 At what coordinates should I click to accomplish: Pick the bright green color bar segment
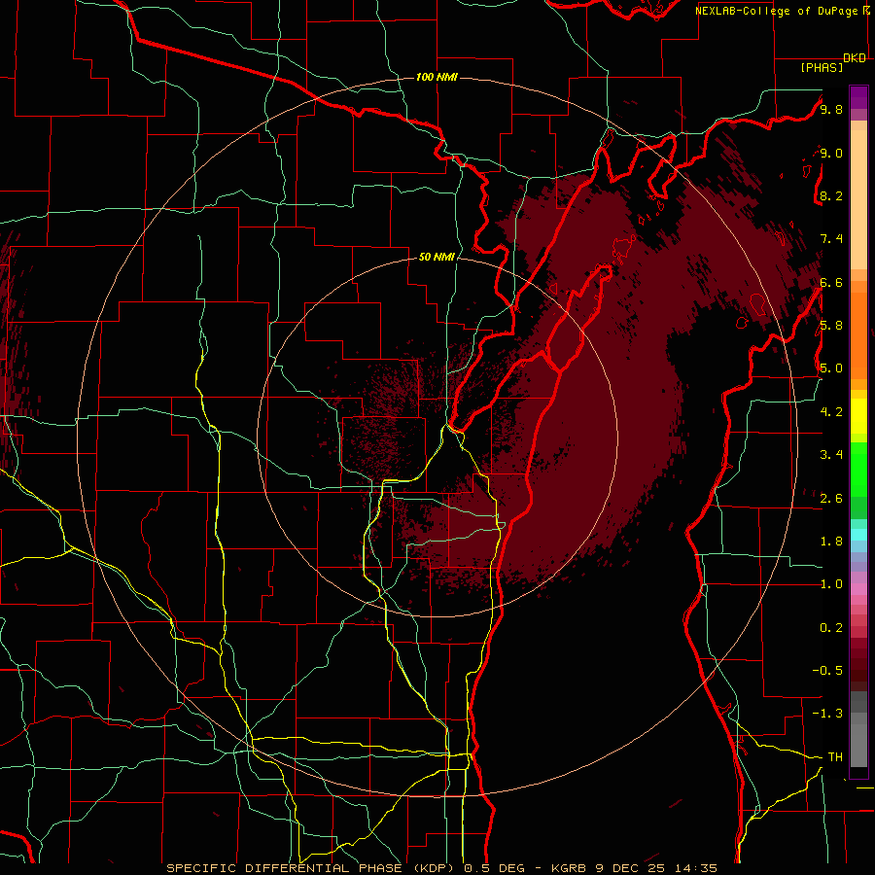pyautogui.click(x=858, y=470)
